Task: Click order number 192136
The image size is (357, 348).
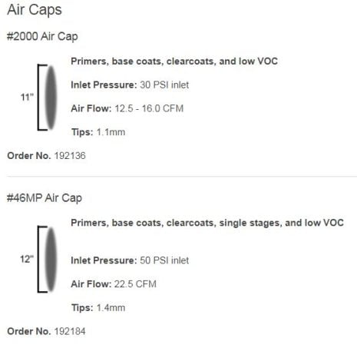Action: pyautogui.click(x=70, y=156)
